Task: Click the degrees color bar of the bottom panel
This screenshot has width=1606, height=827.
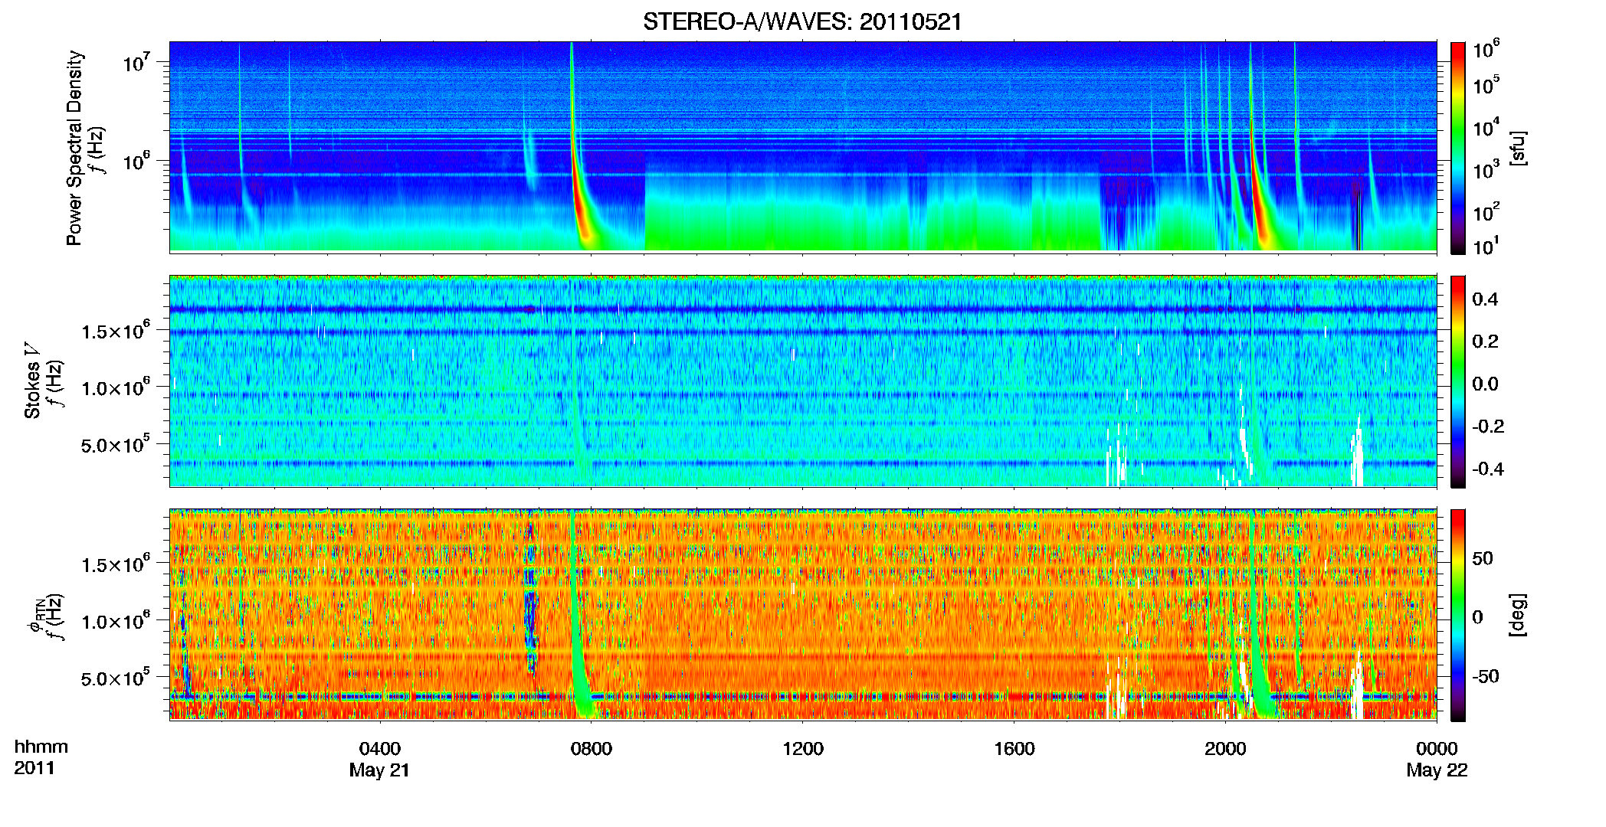Action: pos(1458,615)
